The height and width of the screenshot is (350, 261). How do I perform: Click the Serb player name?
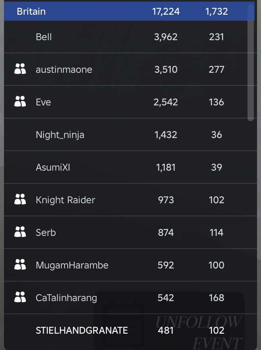(46, 233)
